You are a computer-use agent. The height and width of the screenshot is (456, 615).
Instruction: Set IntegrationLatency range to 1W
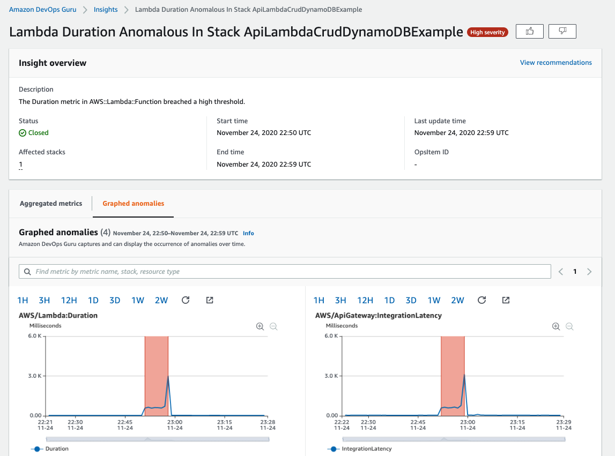coord(434,301)
